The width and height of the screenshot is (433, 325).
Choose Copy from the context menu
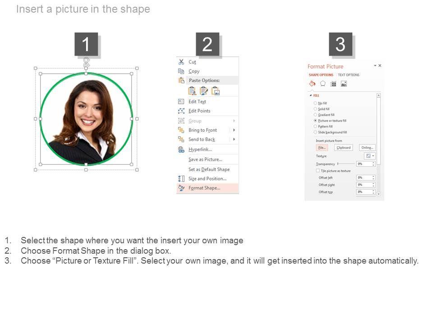(207, 71)
